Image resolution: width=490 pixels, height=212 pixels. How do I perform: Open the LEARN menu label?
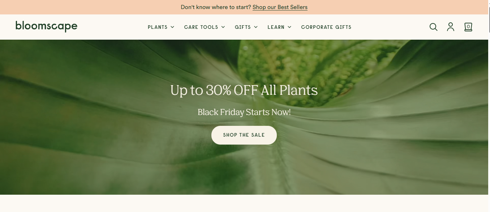click(276, 27)
